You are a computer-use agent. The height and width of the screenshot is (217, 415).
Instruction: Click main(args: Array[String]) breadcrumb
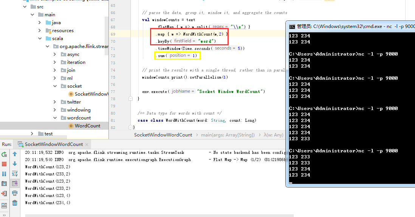click(228, 135)
